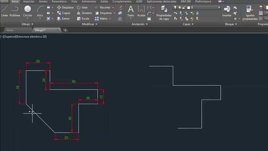Screen dimensions: 268x151
Task: Click the green 50 dimension text
Action: coord(74,81)
